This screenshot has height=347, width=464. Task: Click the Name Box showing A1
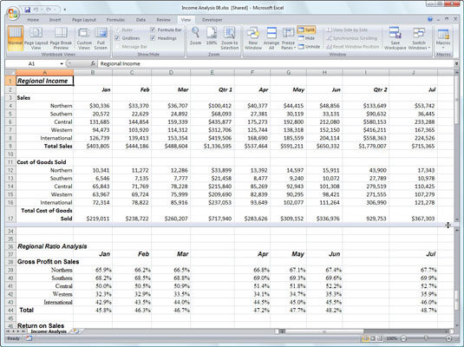(32, 63)
